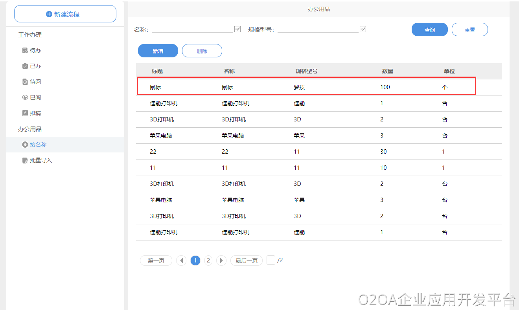Click the page number jump box
Image resolution: width=519 pixels, height=310 pixels.
coord(271,260)
